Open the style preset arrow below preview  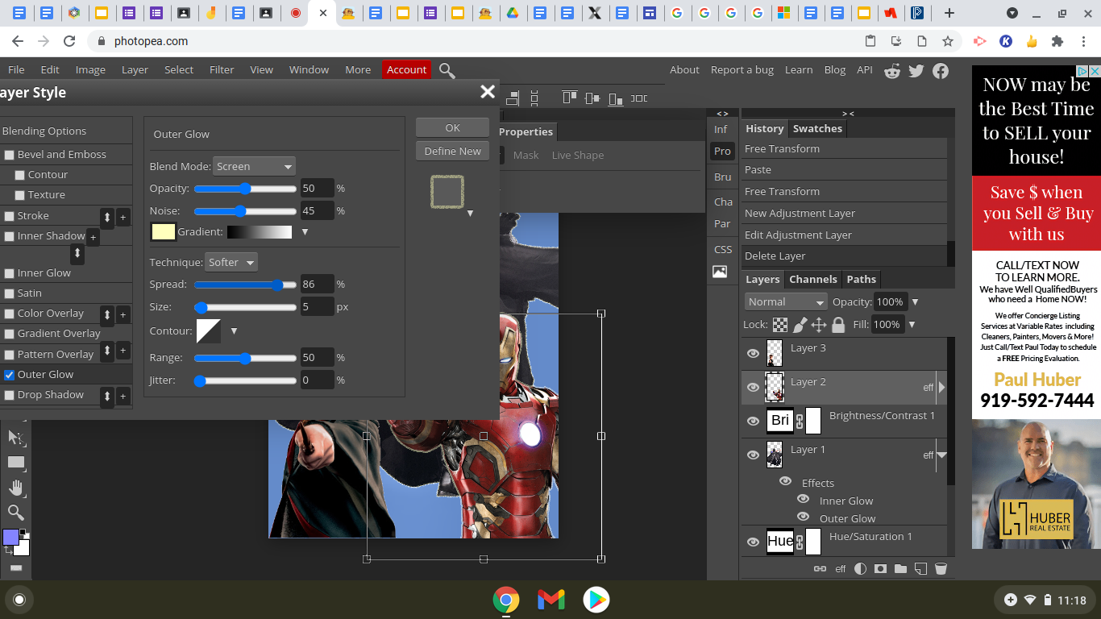click(x=470, y=214)
